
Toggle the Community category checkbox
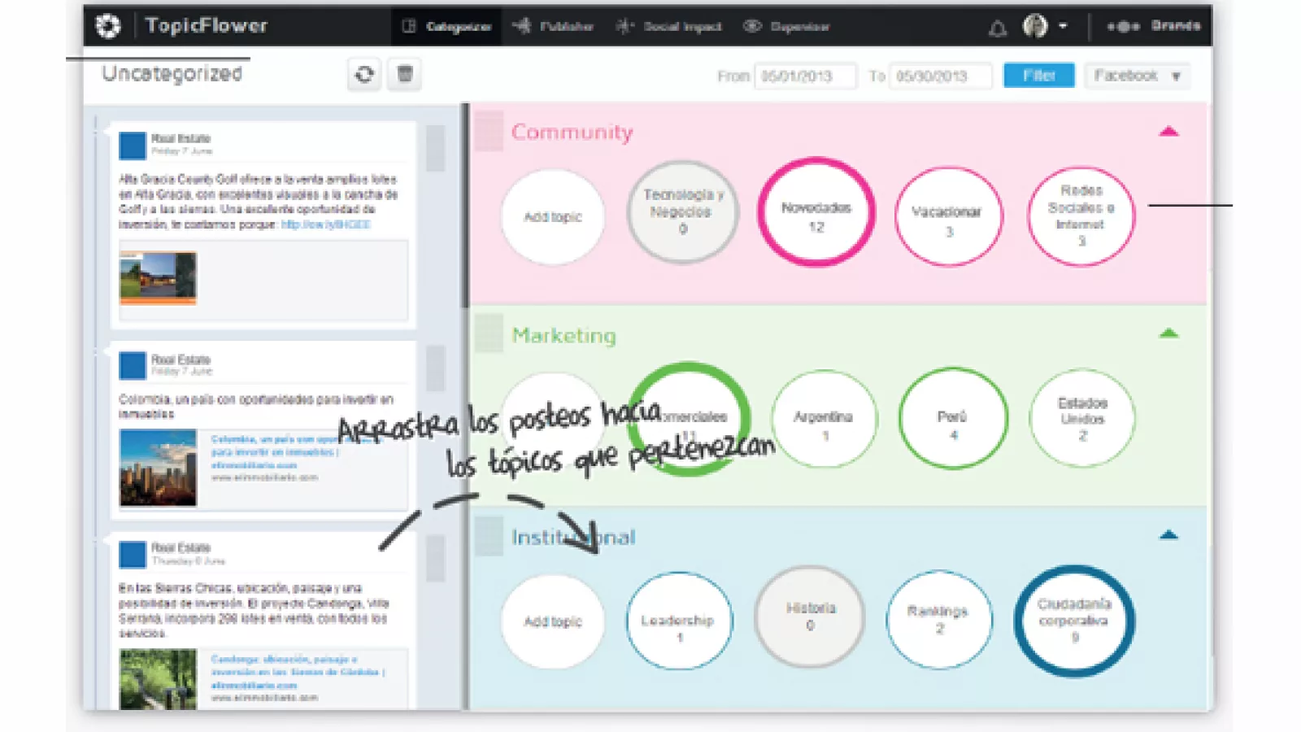489,132
